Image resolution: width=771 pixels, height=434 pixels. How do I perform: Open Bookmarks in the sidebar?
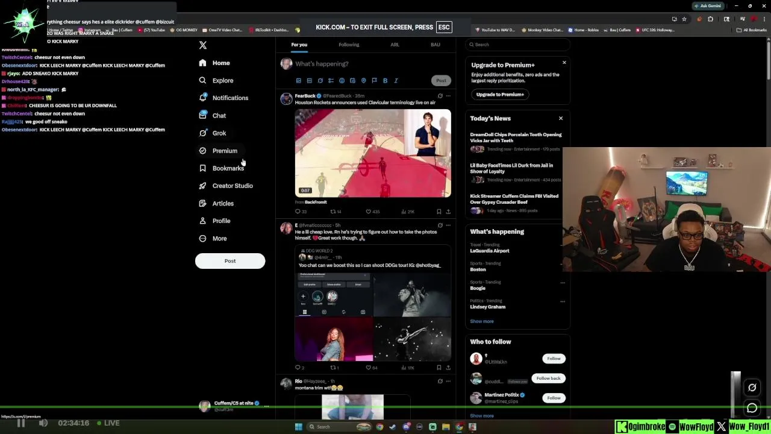pos(221,168)
